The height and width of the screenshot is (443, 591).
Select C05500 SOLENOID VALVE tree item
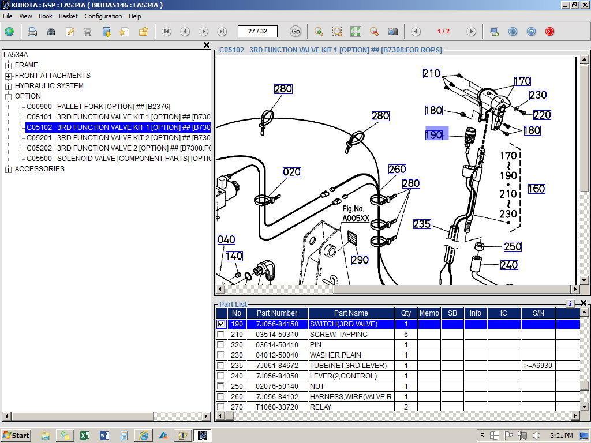(118, 159)
